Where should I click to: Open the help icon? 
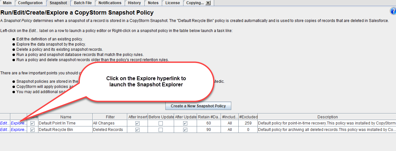click(x=393, y=12)
